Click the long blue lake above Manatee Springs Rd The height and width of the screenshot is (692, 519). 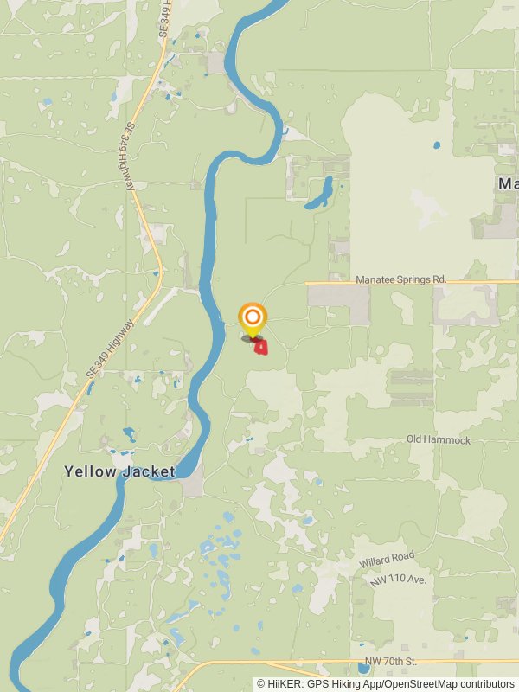tap(319, 194)
